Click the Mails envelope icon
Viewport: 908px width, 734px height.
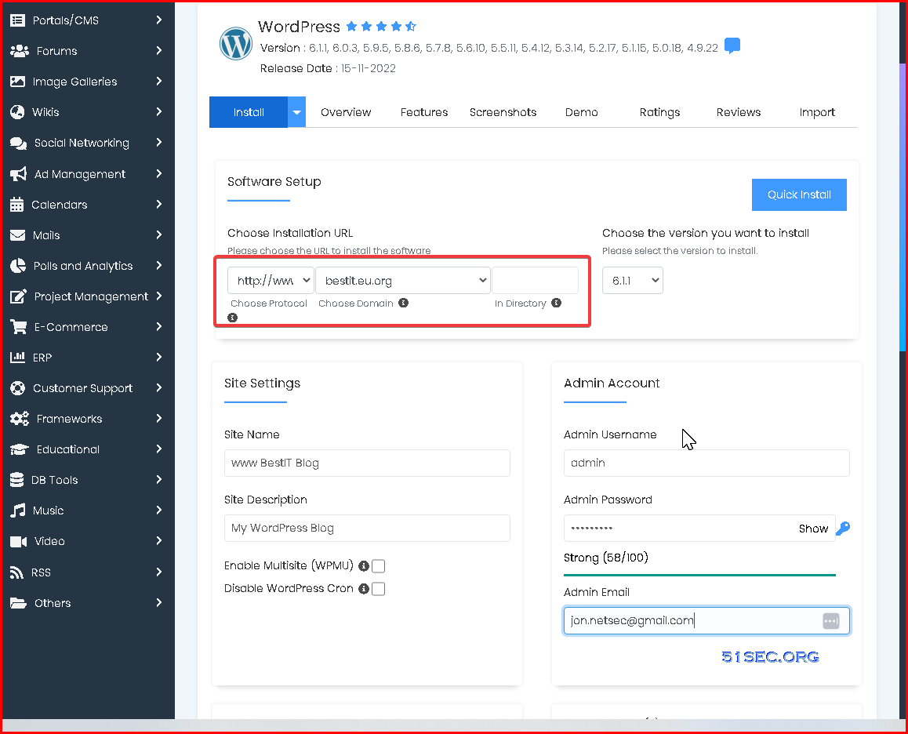pyautogui.click(x=18, y=235)
